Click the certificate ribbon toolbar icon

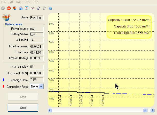pyautogui.click(x=44, y=9)
